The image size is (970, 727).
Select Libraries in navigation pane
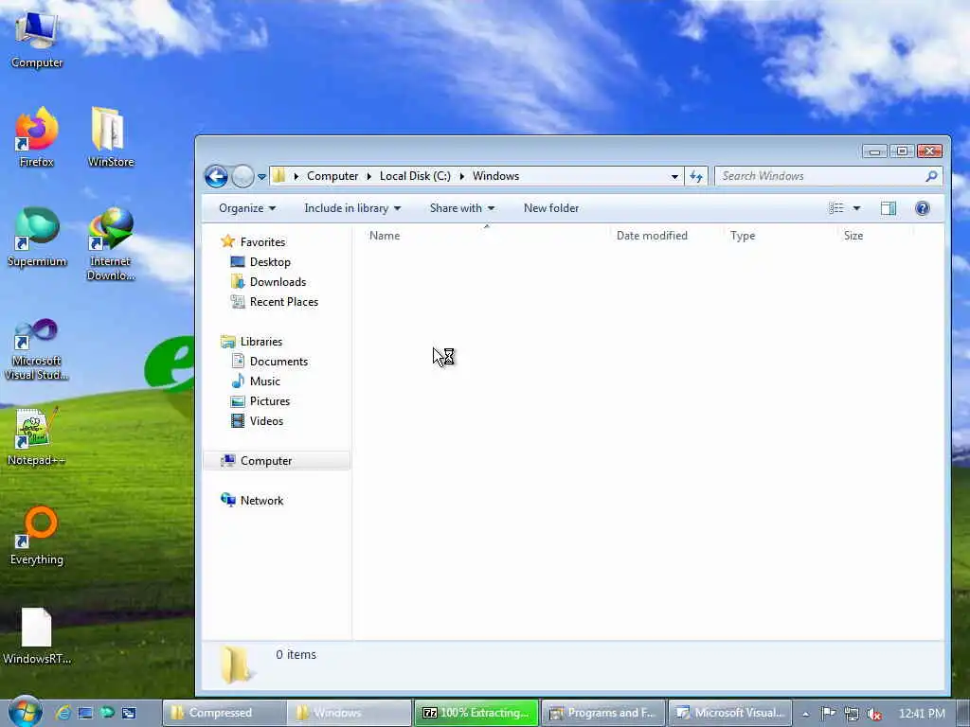point(252,341)
